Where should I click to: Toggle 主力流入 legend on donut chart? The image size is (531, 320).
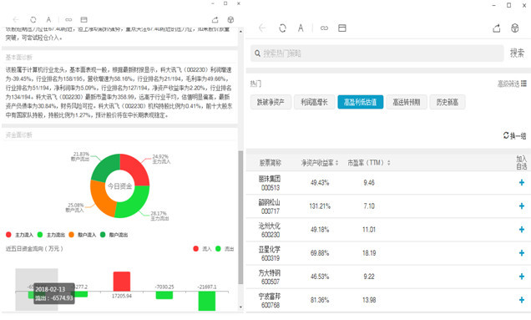(x=20, y=235)
